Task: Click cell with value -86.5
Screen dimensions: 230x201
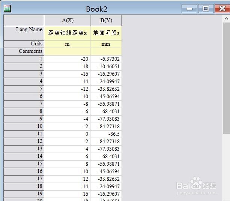Action: click(106, 134)
